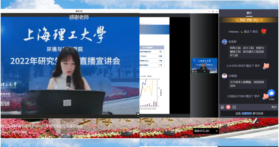Open the calendar schedule icon in chat toolbar

[234, 107]
